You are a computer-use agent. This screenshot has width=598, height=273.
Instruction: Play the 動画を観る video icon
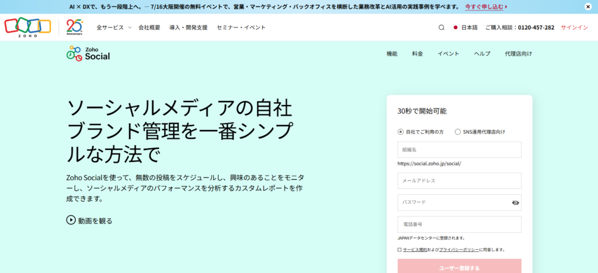71,220
